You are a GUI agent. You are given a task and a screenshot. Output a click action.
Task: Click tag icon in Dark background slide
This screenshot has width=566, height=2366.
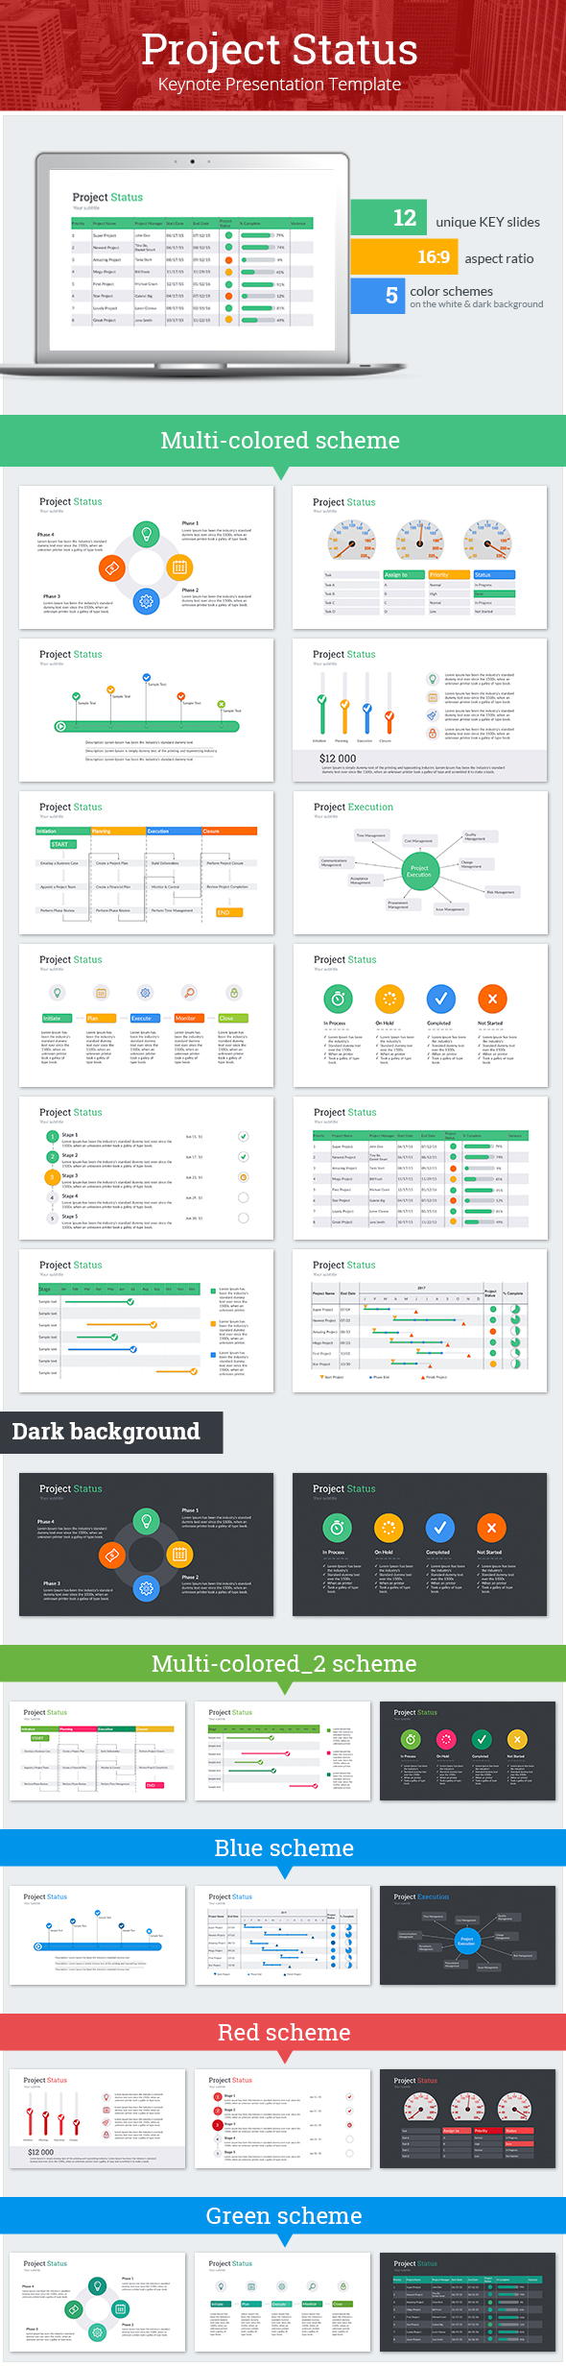(x=111, y=1554)
